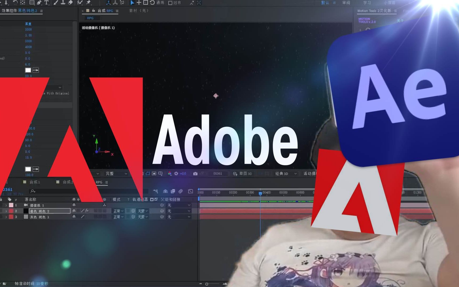Switch to the RPG timeline tab
This screenshot has height=287, width=459.
point(99,182)
